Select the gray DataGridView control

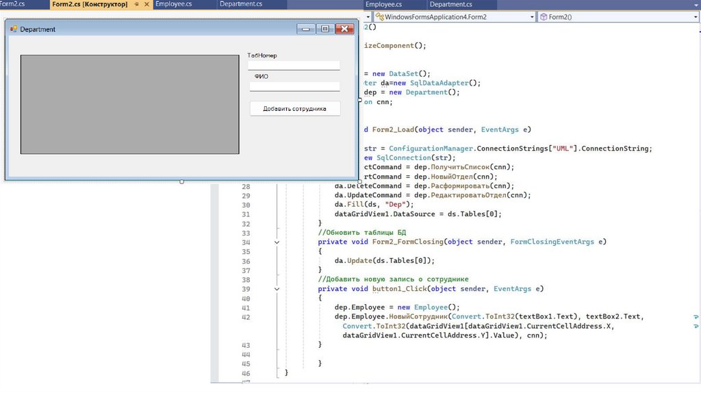(x=129, y=104)
